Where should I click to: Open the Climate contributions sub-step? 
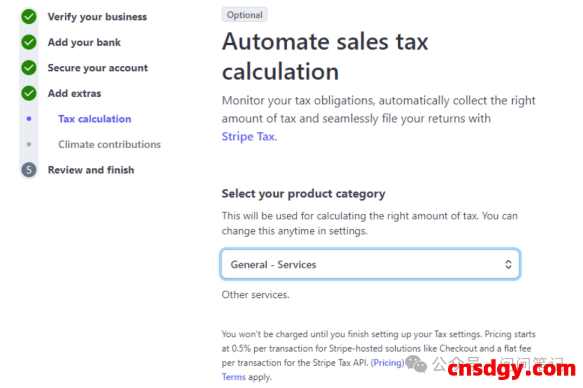(110, 144)
